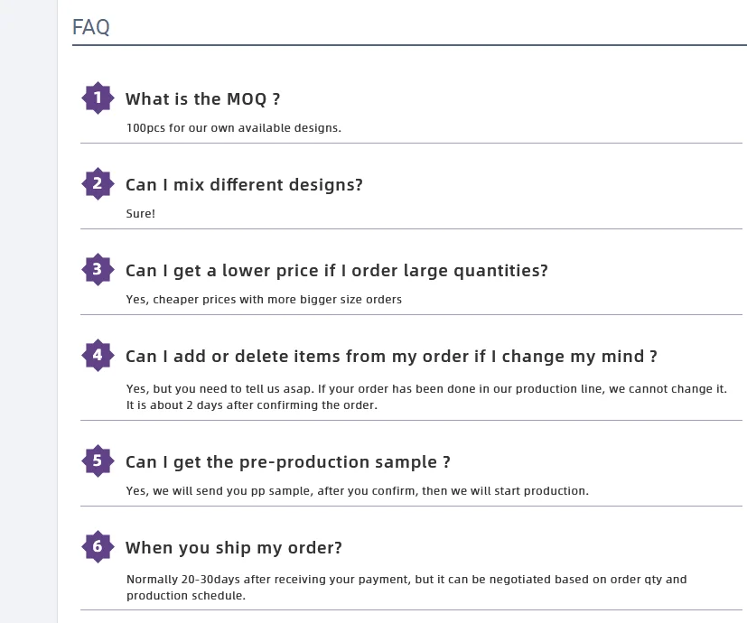Click the purple number 1 badge

point(98,98)
